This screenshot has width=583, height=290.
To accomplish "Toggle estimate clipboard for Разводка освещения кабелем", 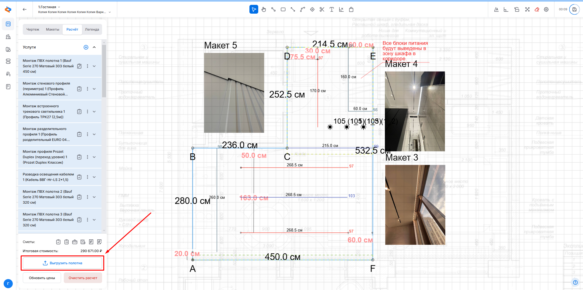I will pyautogui.click(x=79, y=177).
